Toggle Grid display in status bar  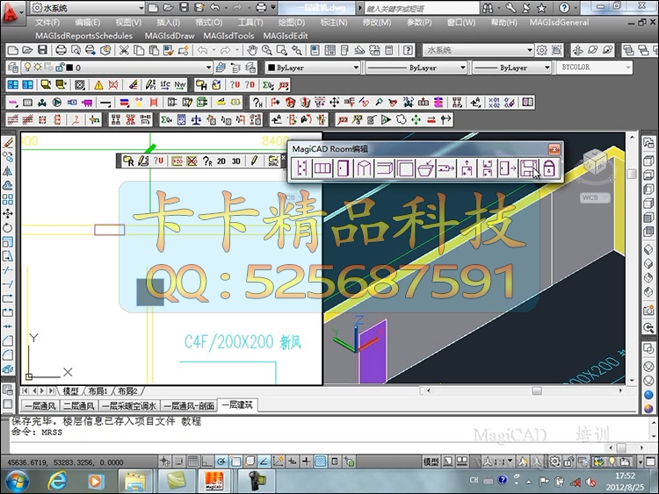click(193, 462)
